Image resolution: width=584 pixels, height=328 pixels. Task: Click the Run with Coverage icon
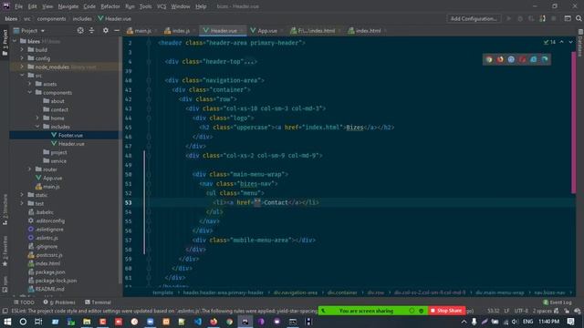(x=531, y=18)
